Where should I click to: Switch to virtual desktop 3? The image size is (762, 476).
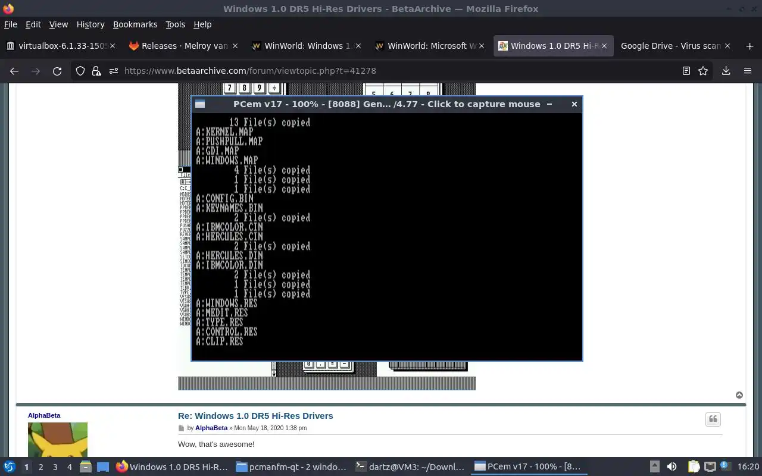(x=55, y=467)
